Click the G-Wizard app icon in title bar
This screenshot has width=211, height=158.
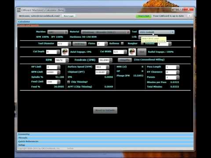(x=19, y=10)
